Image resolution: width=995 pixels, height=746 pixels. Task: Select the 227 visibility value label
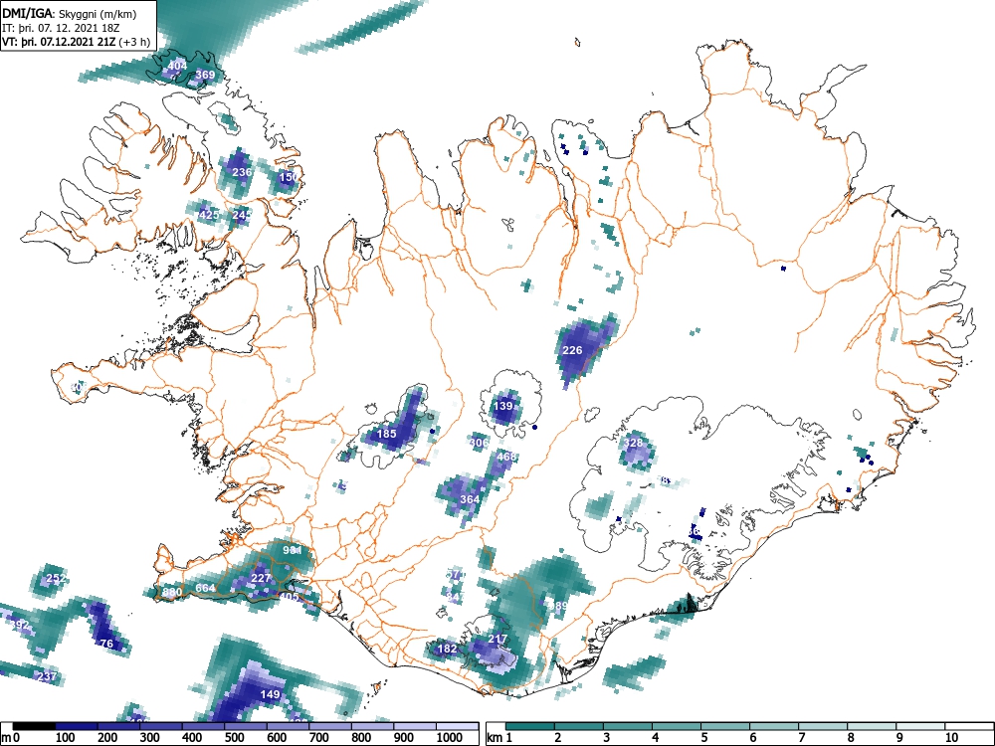(261, 578)
